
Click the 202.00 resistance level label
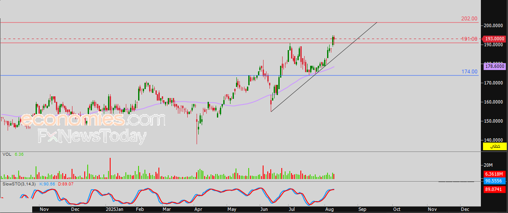pyautogui.click(x=469, y=19)
